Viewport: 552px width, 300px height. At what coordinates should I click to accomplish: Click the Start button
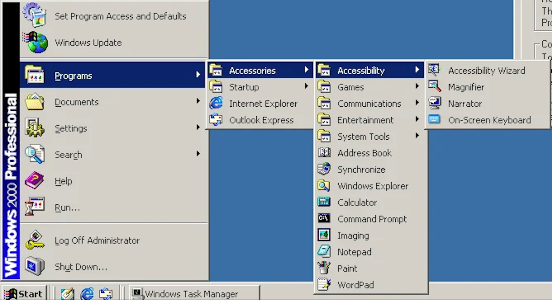(23, 293)
